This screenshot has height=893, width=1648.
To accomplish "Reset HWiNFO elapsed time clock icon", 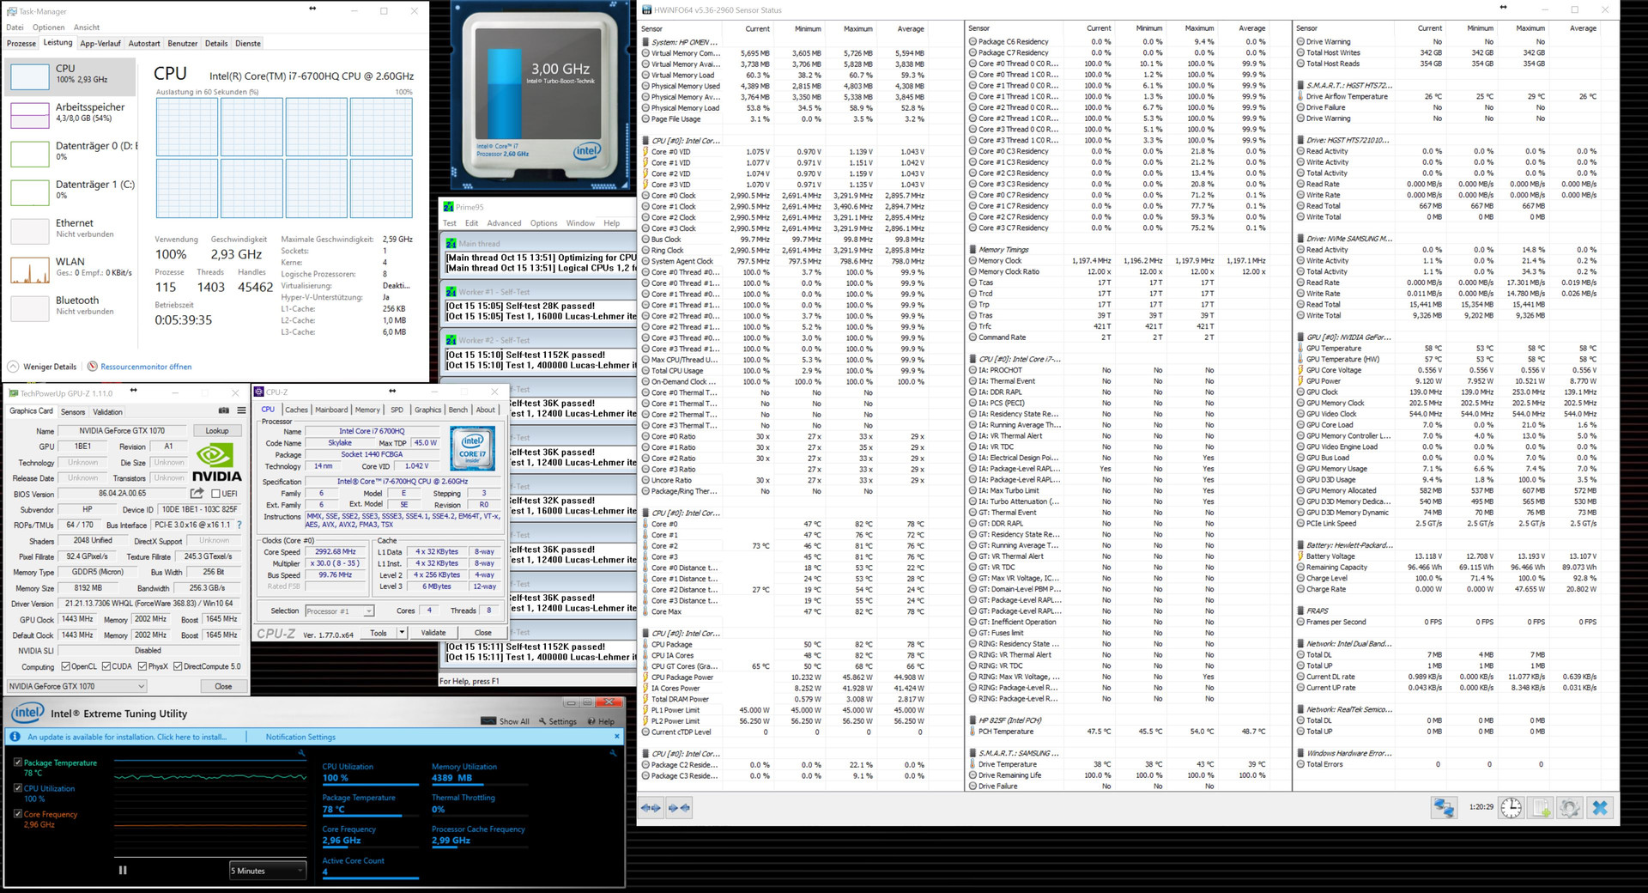I will coord(1511,808).
